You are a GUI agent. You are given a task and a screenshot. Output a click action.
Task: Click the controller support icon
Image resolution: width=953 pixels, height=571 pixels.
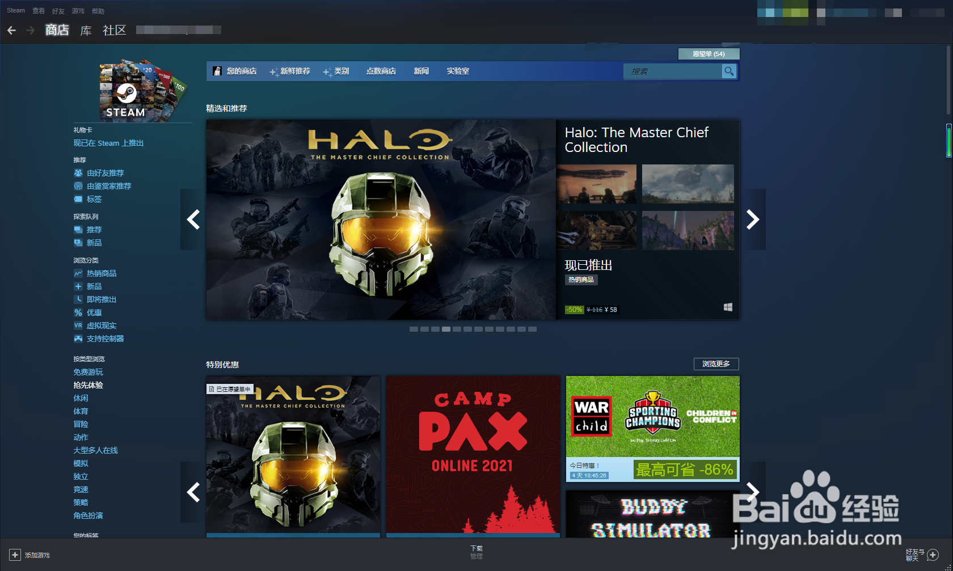click(78, 339)
